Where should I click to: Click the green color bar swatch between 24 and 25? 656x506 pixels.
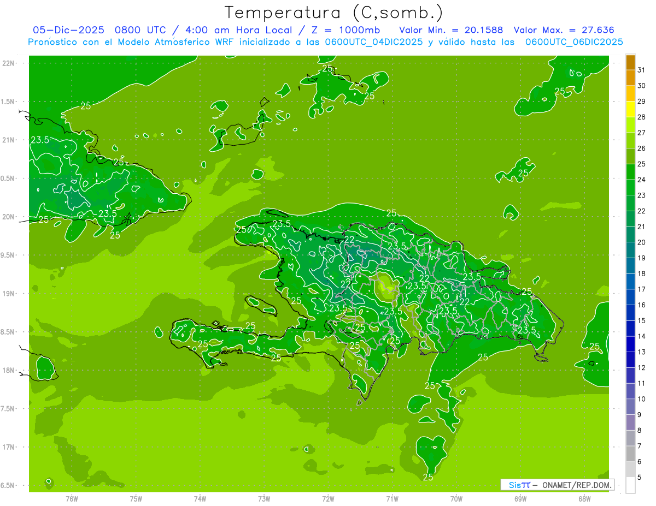[630, 172]
